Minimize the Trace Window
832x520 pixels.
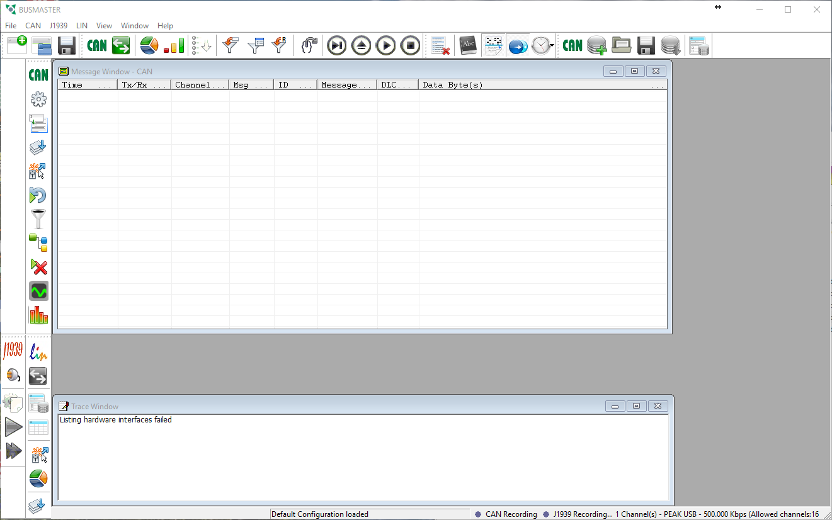615,406
